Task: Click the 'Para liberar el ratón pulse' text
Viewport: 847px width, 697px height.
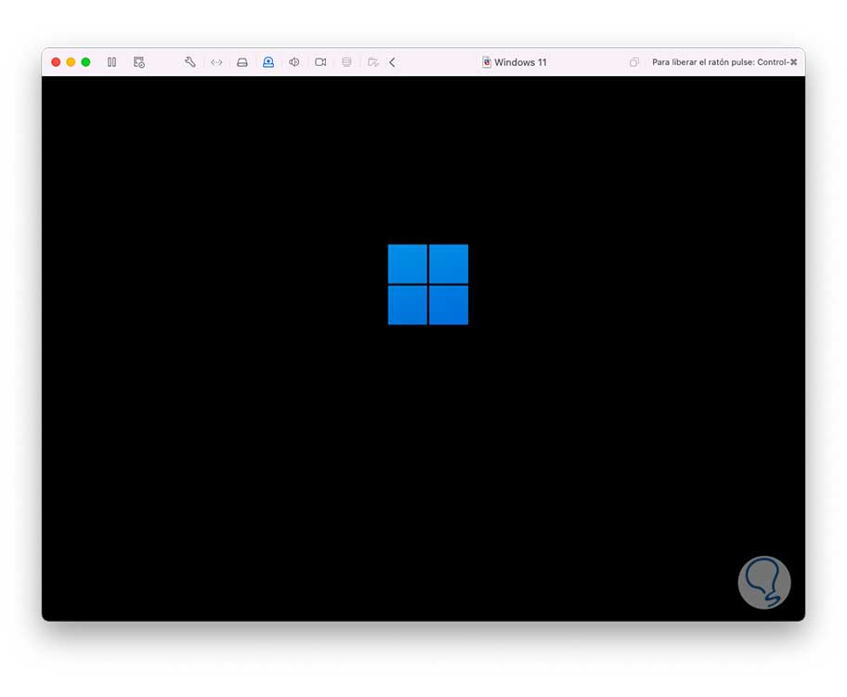Action: [724, 62]
